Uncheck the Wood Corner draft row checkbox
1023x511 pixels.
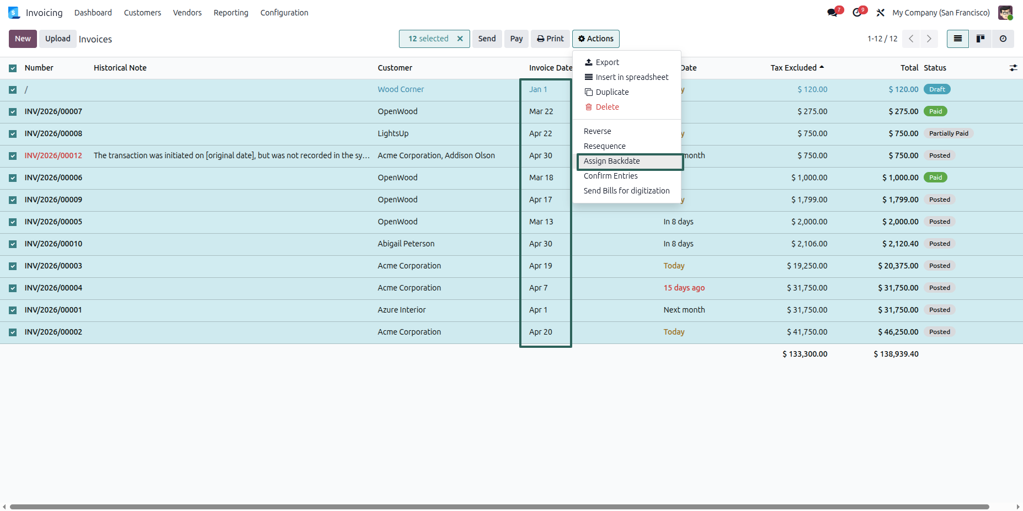click(x=13, y=90)
